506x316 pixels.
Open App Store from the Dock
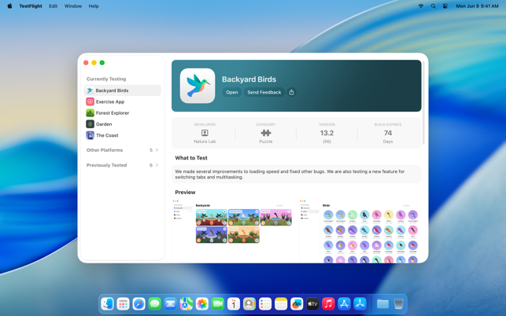(x=344, y=303)
